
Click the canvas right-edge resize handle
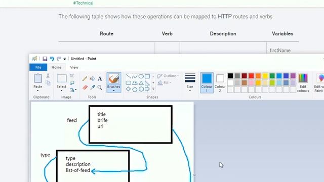[194, 175]
